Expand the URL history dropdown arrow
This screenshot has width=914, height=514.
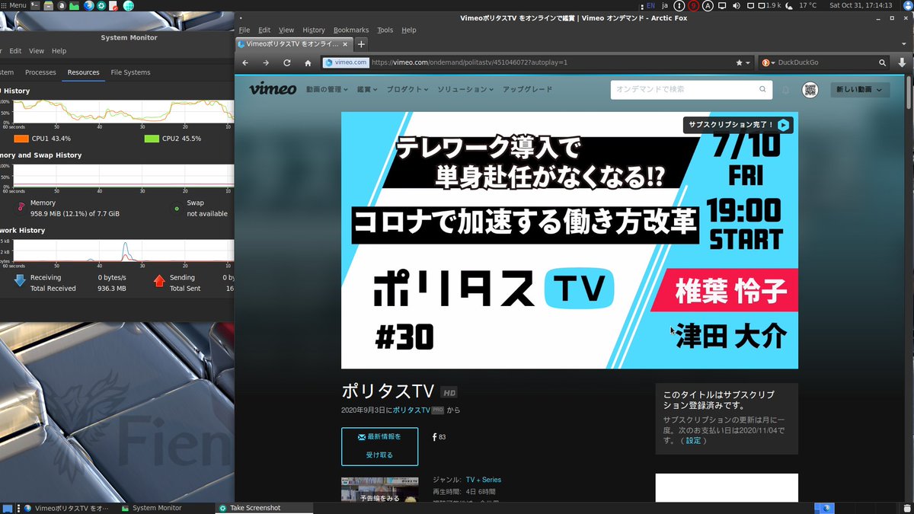[x=748, y=62]
